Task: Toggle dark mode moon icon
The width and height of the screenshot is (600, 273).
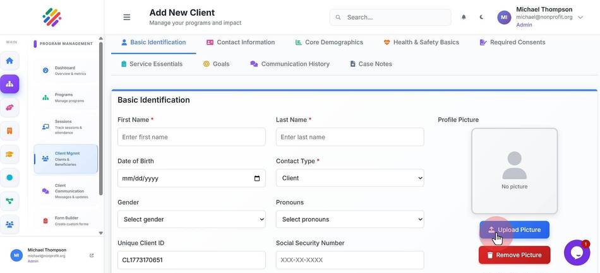Action: pyautogui.click(x=481, y=17)
